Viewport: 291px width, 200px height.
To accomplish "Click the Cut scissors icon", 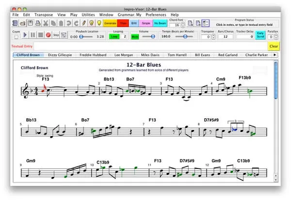I will coord(46,23).
